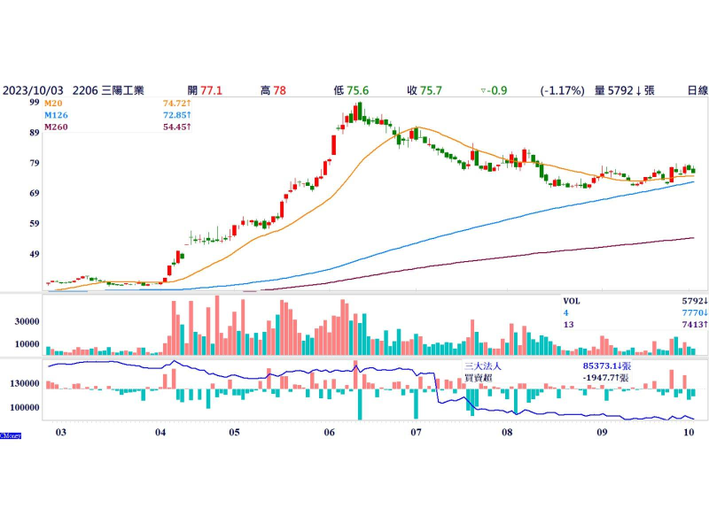Click the 07 month marker on time axis
709x531 pixels.
click(416, 434)
